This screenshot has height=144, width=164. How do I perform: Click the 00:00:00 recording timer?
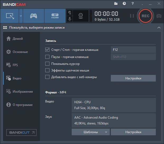tap(106, 14)
